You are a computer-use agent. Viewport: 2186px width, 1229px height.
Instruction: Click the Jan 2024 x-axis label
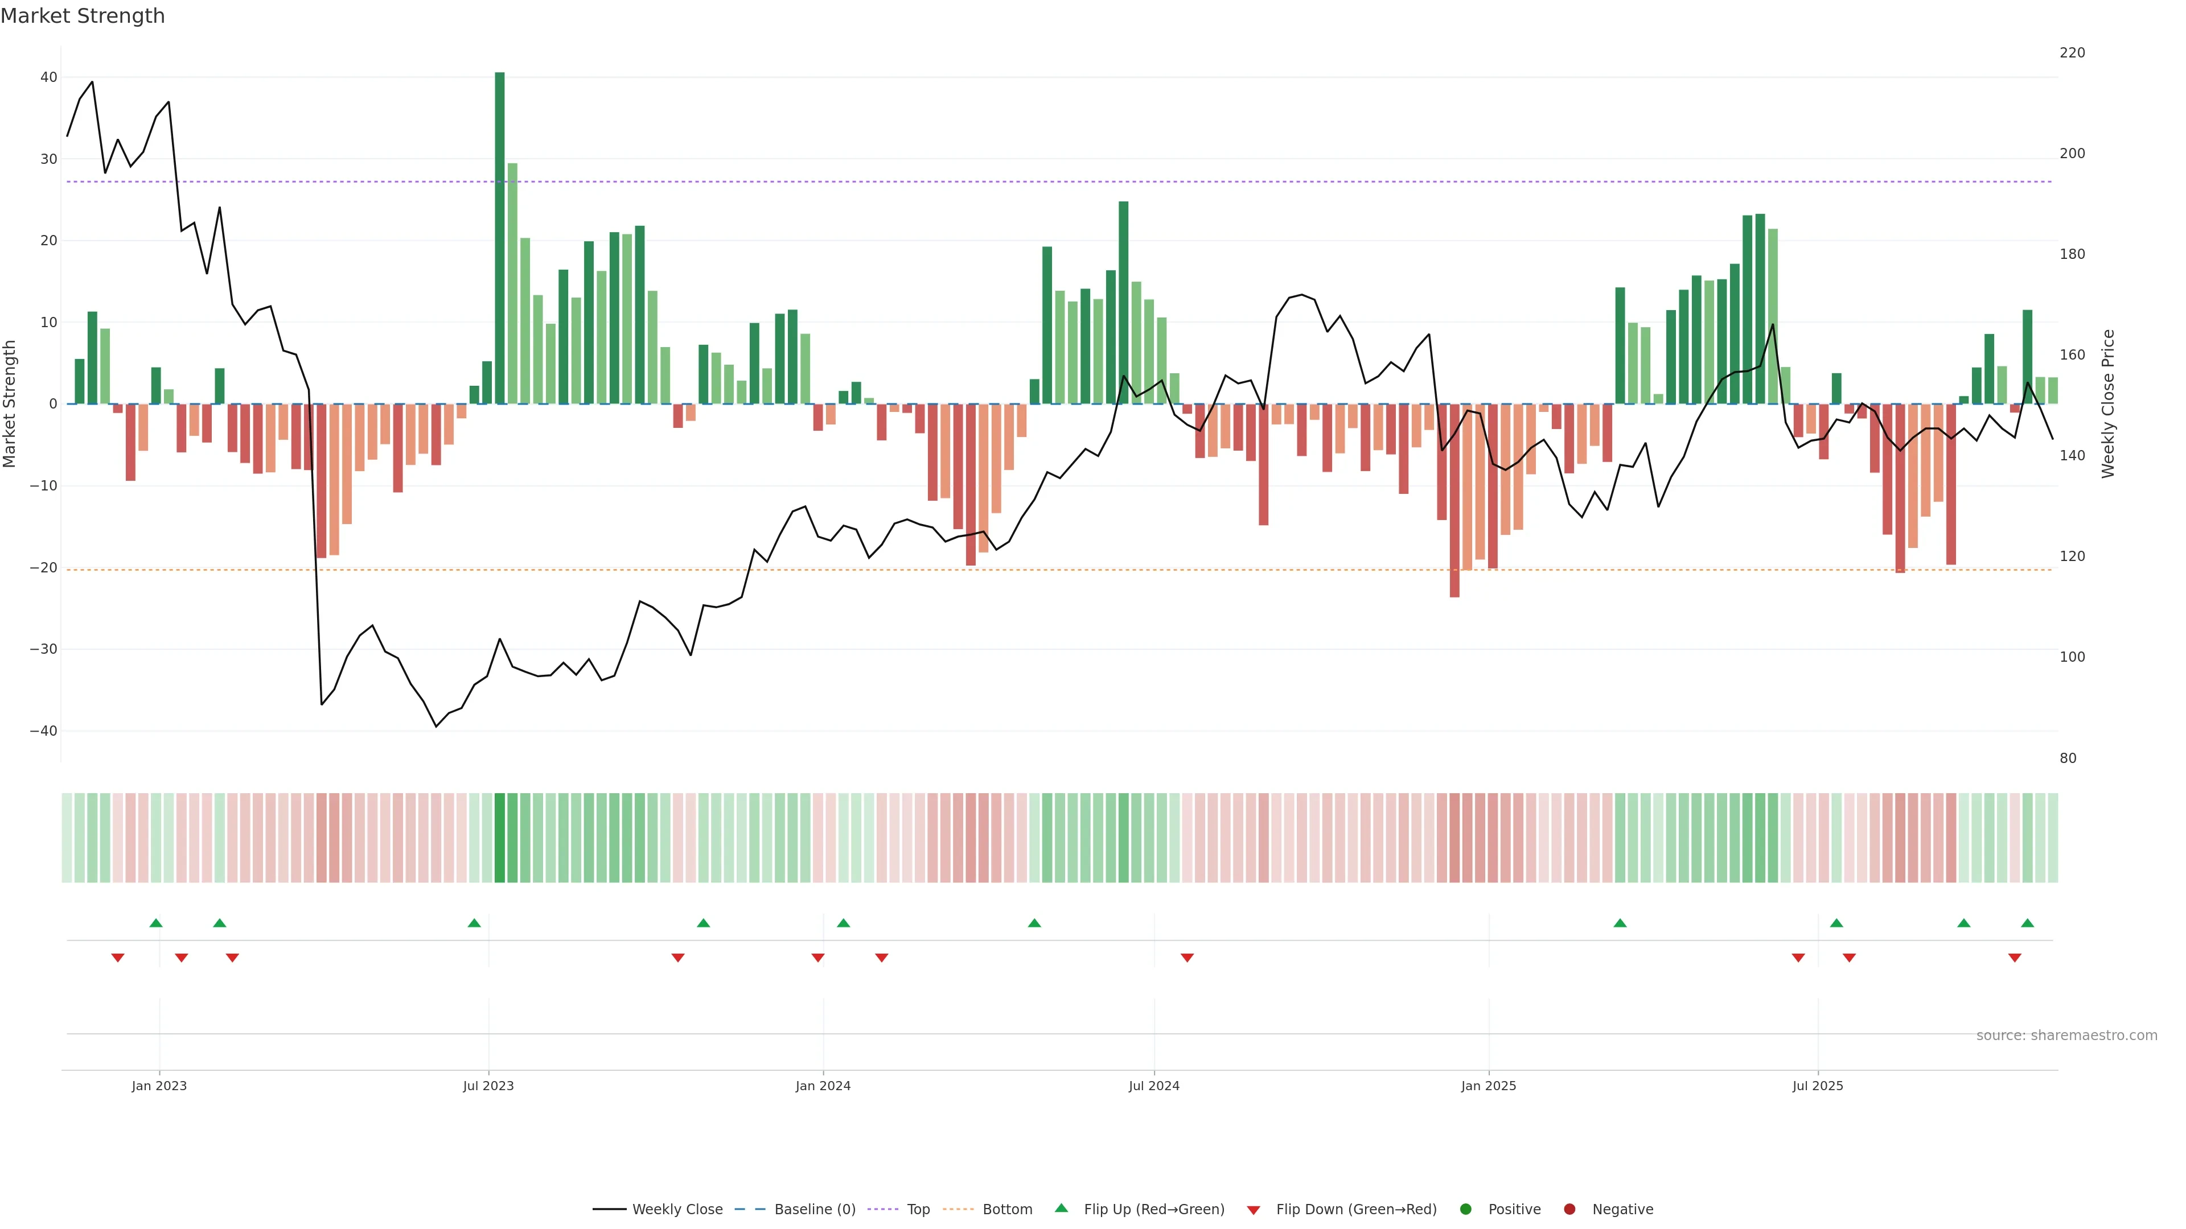click(x=822, y=1086)
